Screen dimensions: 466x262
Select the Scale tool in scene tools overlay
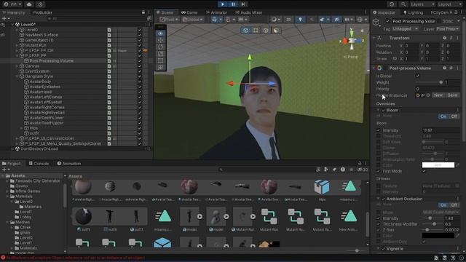tap(160, 54)
